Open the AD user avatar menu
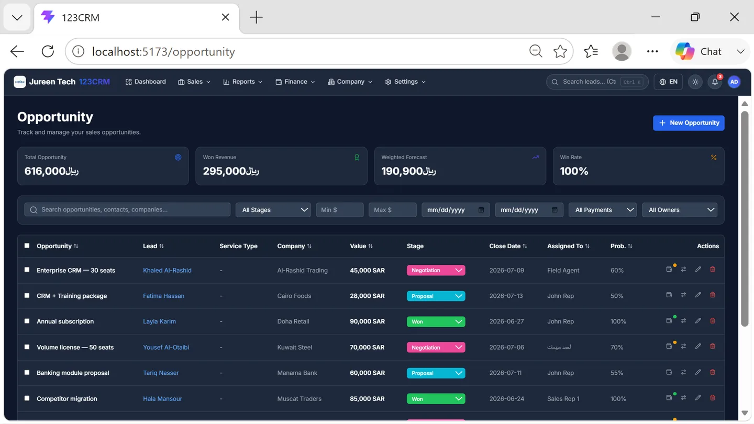 click(734, 82)
